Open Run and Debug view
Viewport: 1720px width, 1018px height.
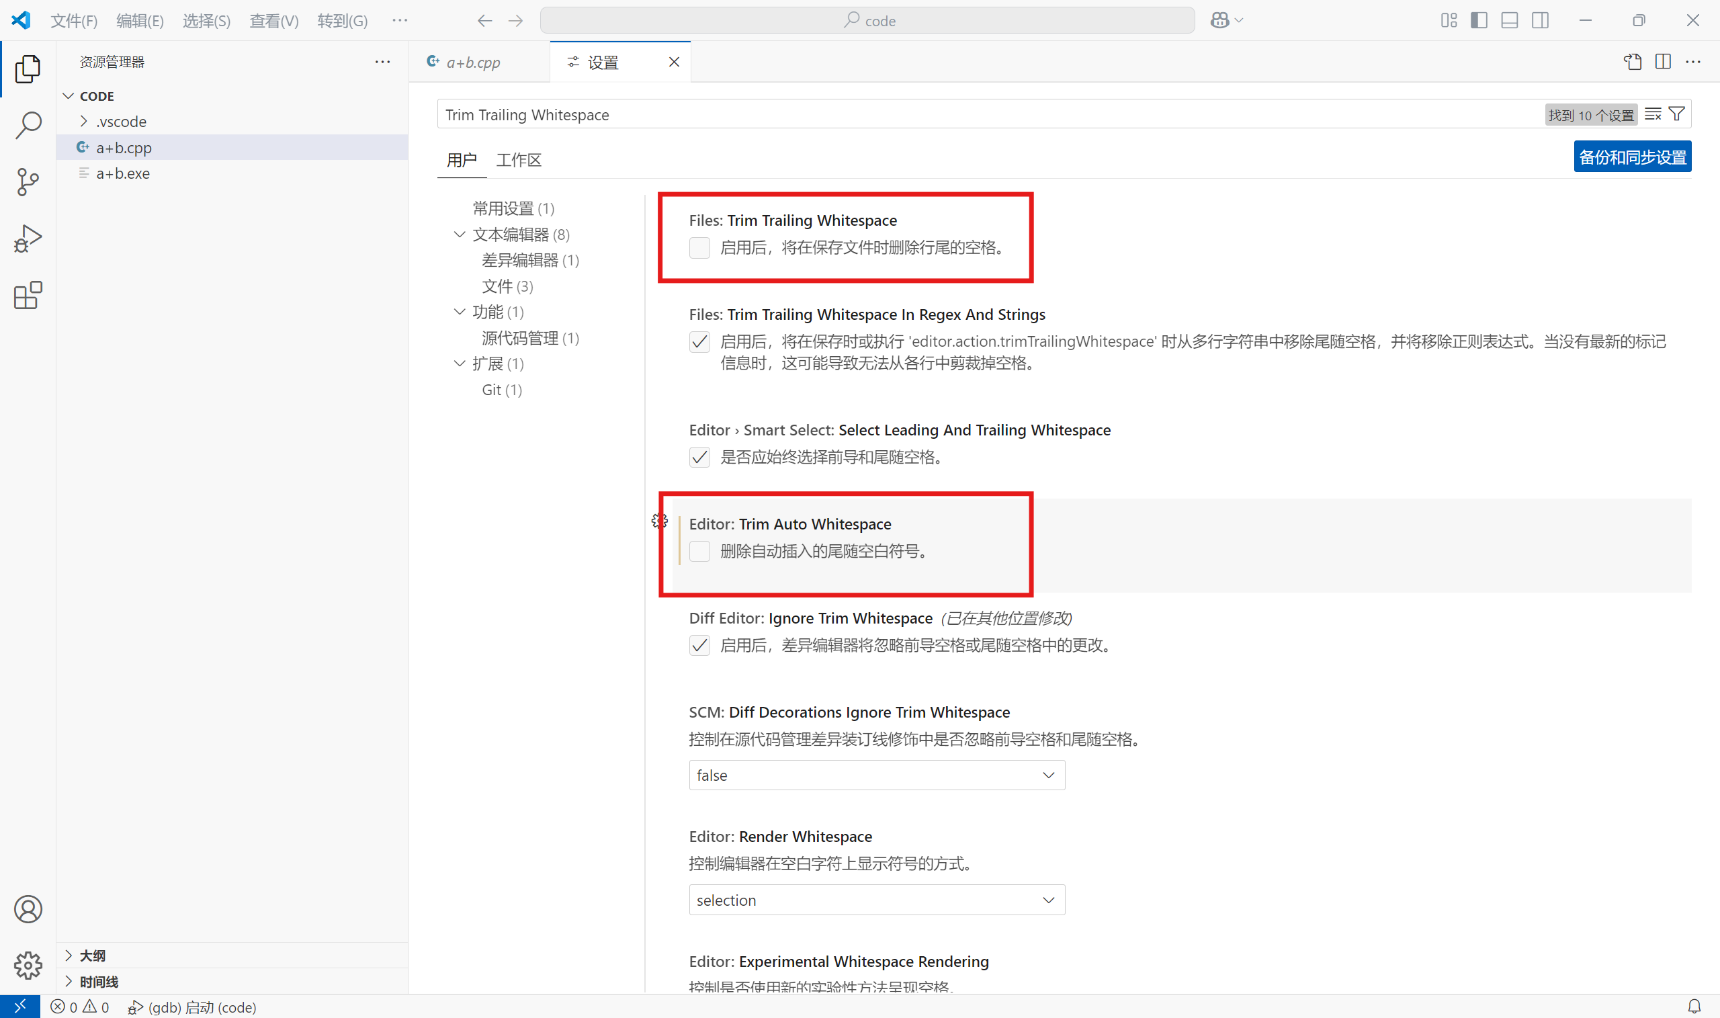tap(28, 239)
